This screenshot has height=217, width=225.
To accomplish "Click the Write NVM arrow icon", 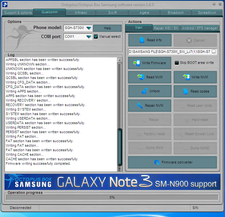I will (186, 77).
